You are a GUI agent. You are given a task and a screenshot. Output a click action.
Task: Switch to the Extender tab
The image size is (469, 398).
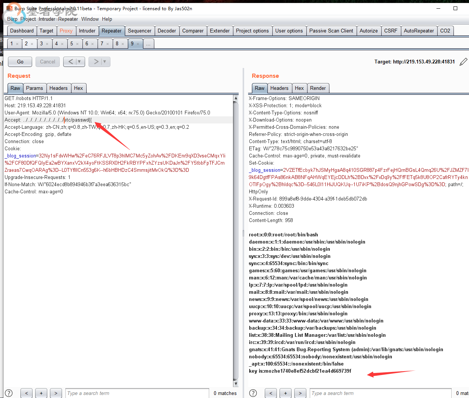pos(220,31)
